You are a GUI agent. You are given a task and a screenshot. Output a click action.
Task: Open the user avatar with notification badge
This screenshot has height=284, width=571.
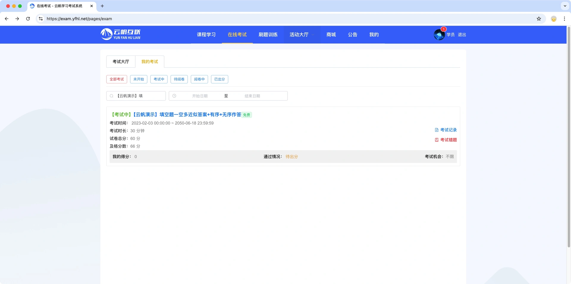point(439,34)
